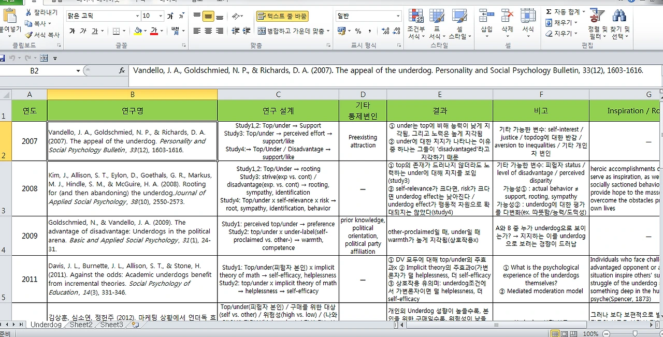Open Format as Table (표 서식)
Screen dimensions: 663x337
[437, 24]
